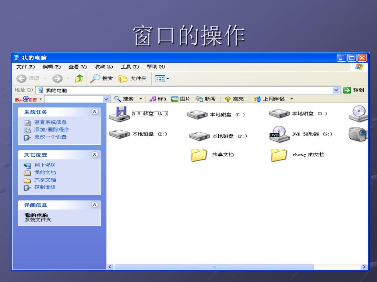This screenshot has height=282, width=377.
Task: Click the Windows flag logo
Action: [359, 67]
